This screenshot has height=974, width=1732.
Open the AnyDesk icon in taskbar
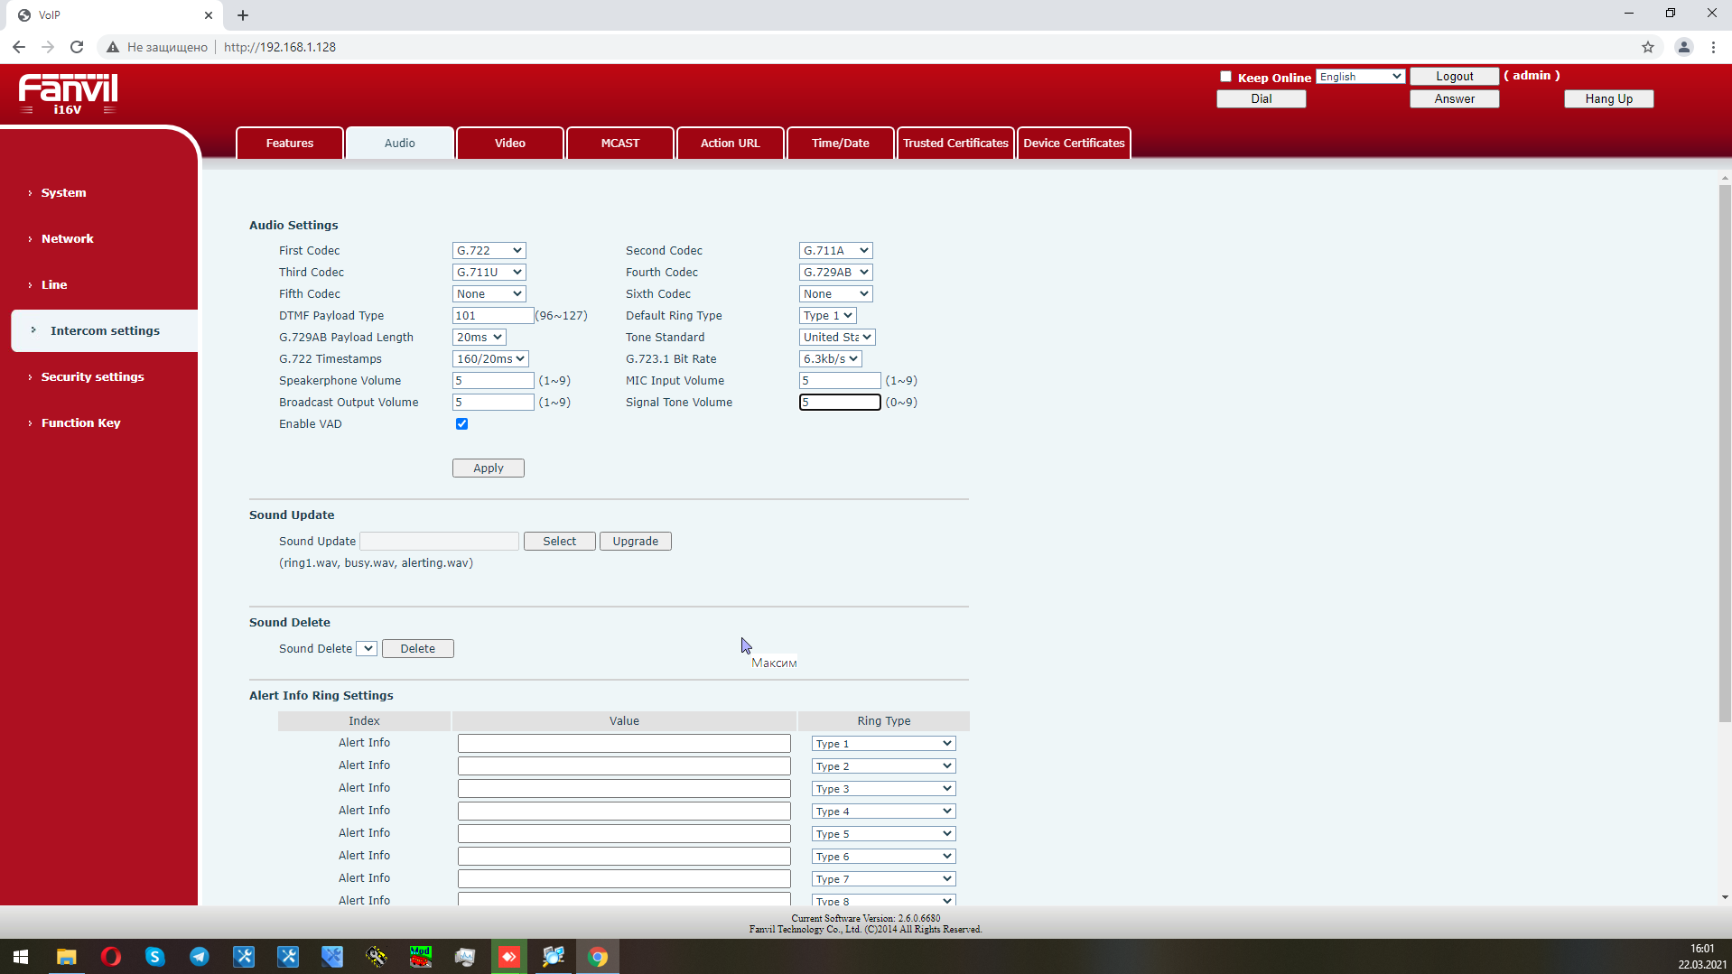(x=509, y=957)
